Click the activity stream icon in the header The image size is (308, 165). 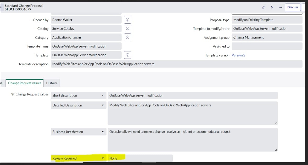(x=272, y=7)
